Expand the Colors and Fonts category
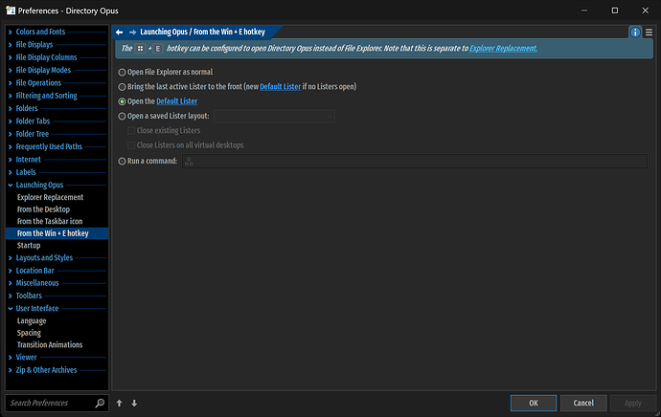The height and width of the screenshot is (417, 661). pyautogui.click(x=11, y=32)
